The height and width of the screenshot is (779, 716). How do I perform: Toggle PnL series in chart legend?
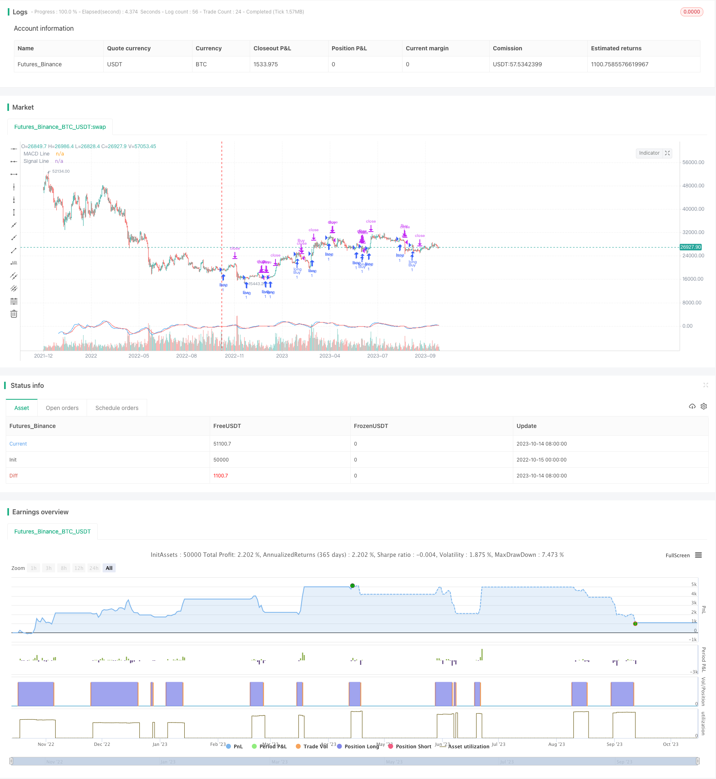[235, 746]
